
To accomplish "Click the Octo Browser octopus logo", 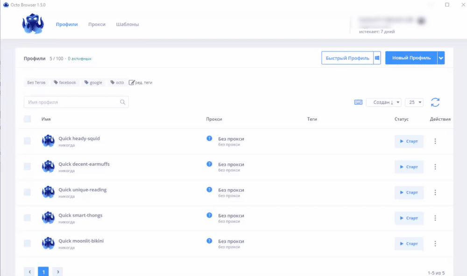I will click(x=33, y=23).
